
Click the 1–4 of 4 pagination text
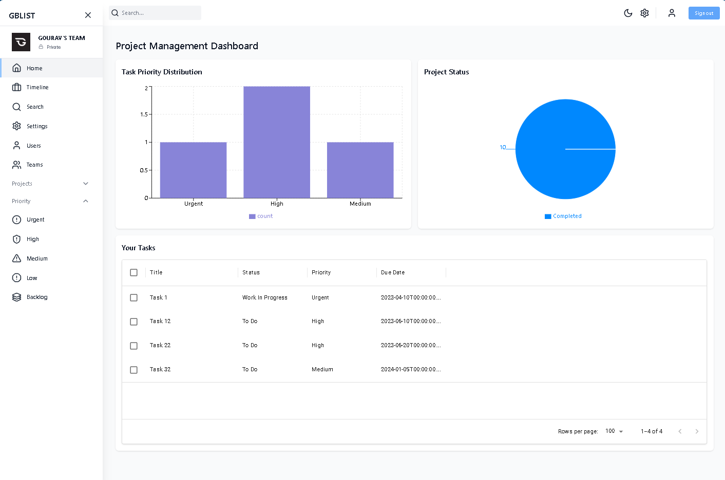tap(652, 431)
